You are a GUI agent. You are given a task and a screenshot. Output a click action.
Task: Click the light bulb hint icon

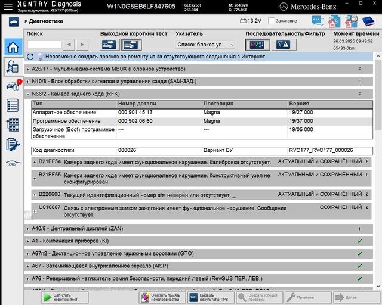click(40, 57)
